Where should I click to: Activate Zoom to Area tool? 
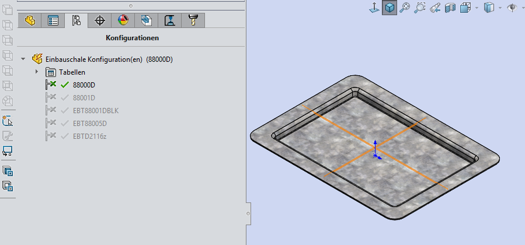click(x=419, y=8)
